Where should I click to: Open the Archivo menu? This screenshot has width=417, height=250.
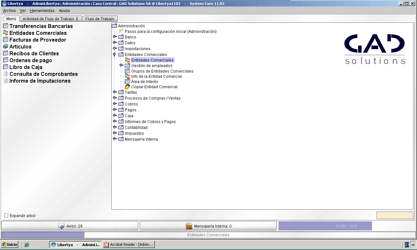click(x=9, y=11)
